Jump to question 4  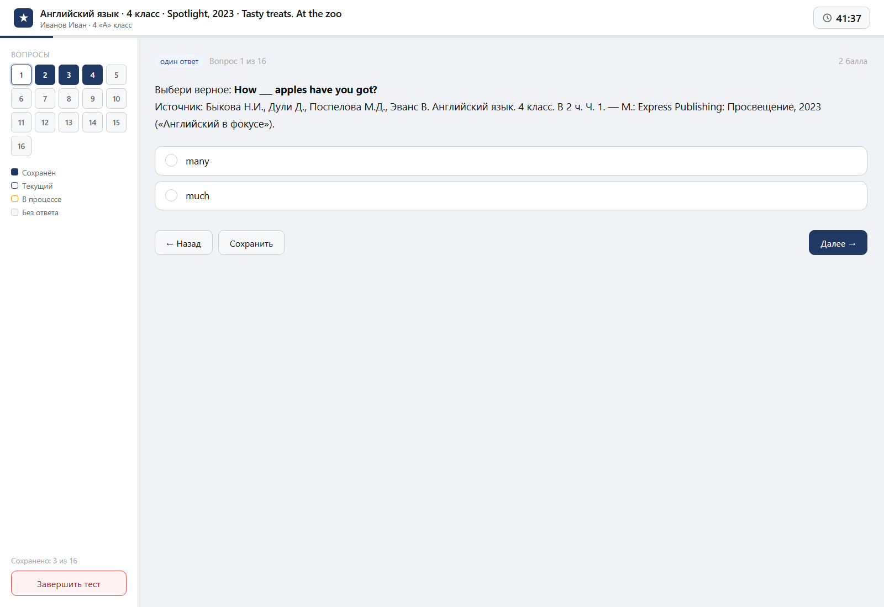(x=92, y=75)
